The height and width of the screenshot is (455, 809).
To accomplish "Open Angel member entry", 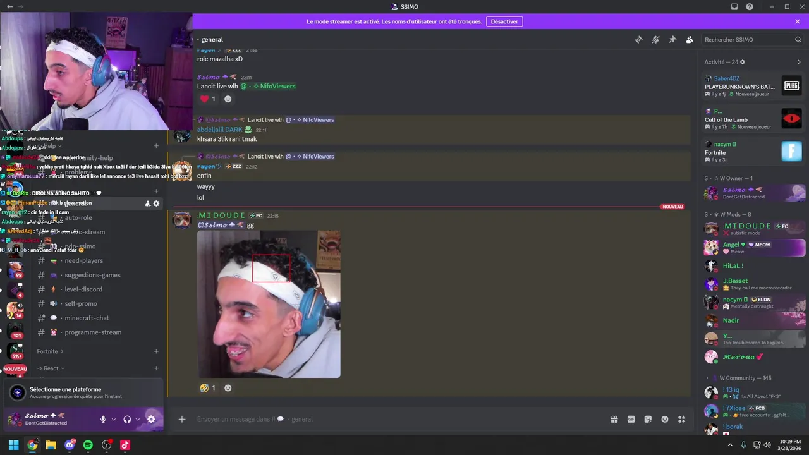I will coord(755,248).
